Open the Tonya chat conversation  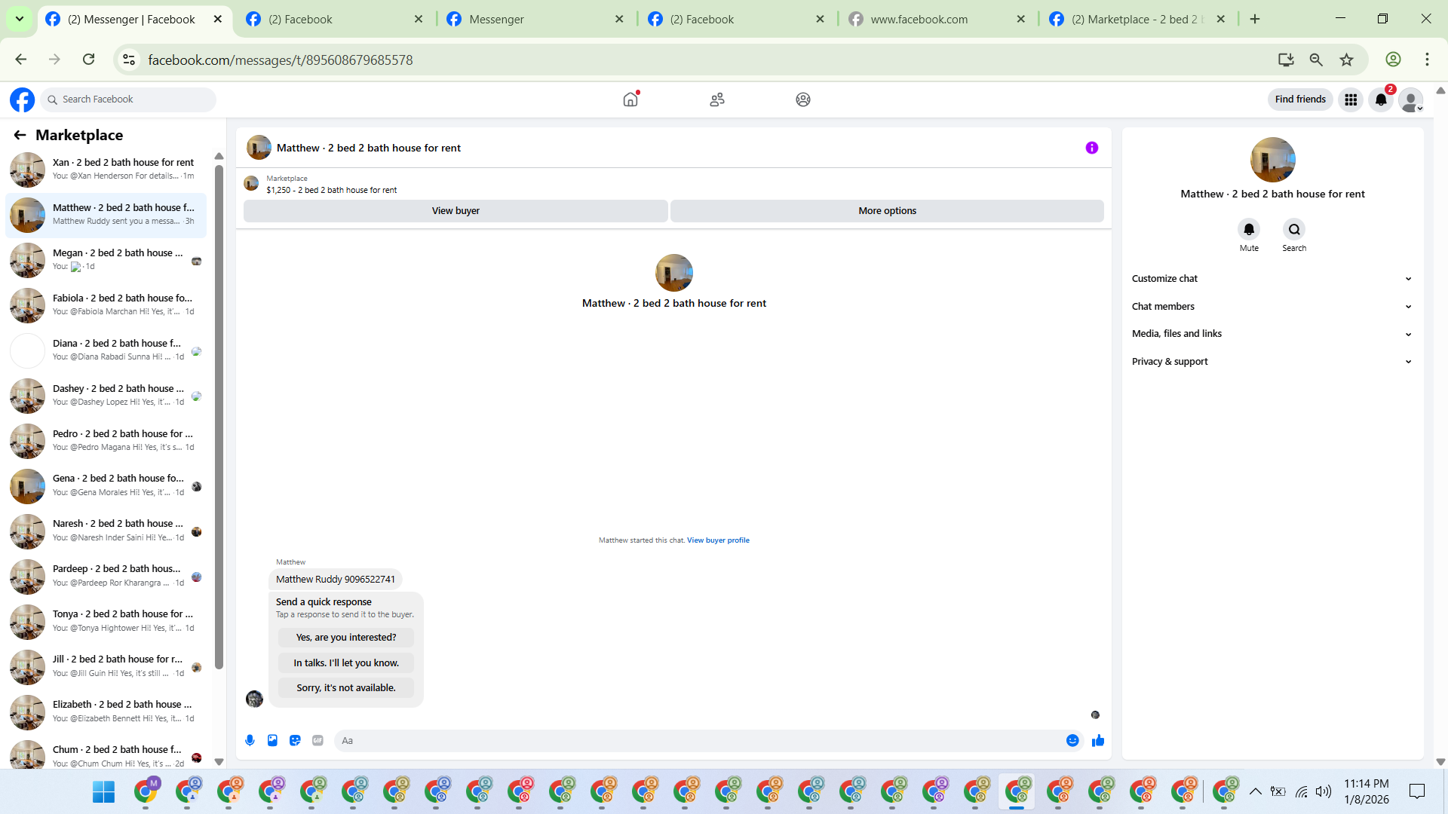pyautogui.click(x=106, y=622)
